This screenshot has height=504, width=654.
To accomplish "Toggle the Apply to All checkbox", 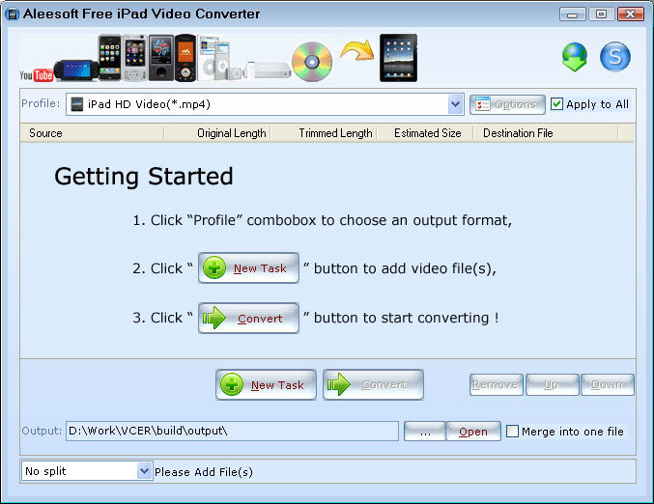I will 556,104.
